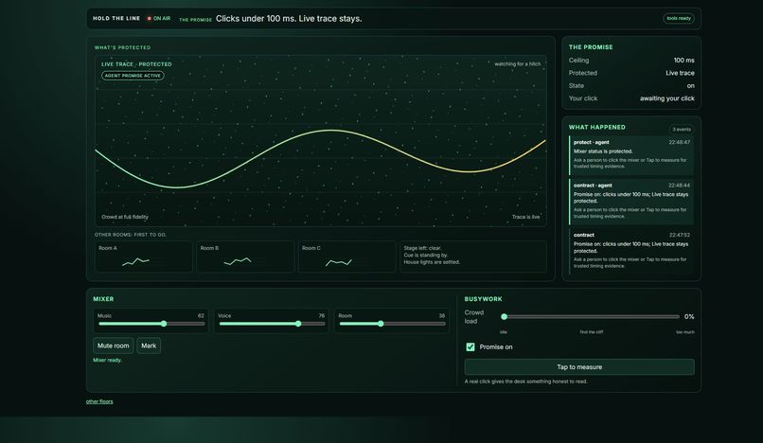Click the find the cliff slider label
Viewport: 763px width, 443px height.
[x=592, y=332]
